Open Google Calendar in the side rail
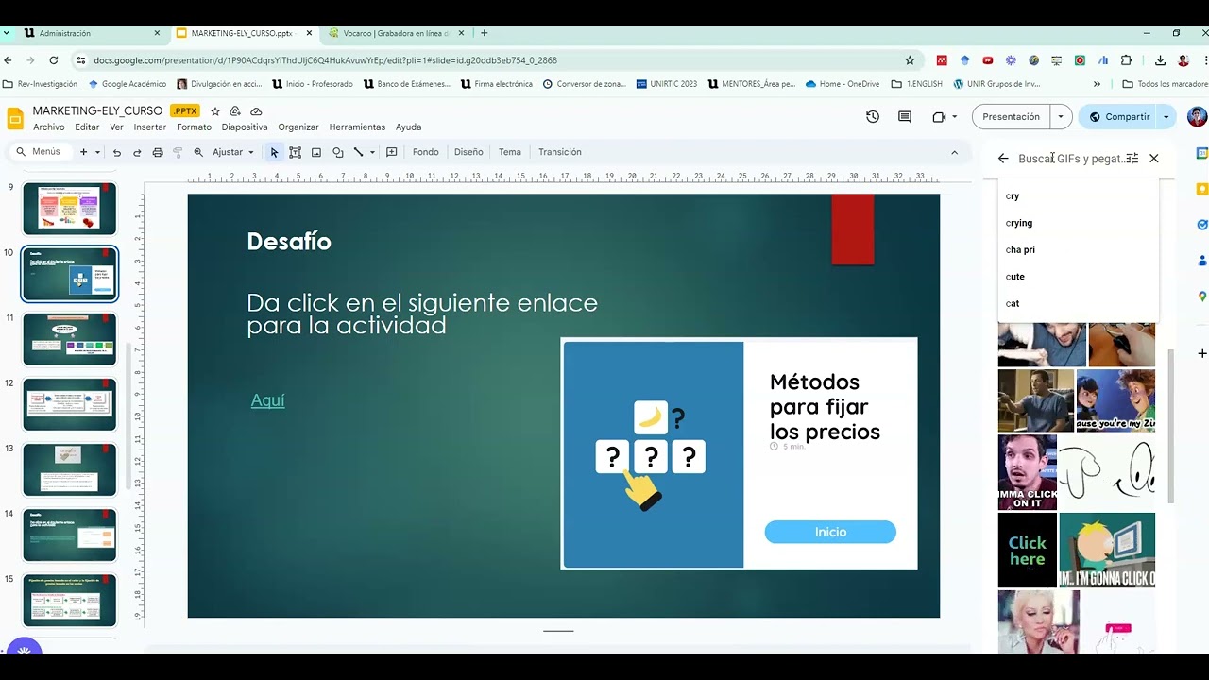 coord(1201,153)
